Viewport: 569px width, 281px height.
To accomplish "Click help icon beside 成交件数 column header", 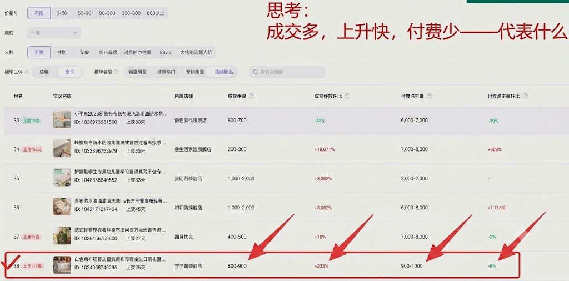I will tap(252, 96).
